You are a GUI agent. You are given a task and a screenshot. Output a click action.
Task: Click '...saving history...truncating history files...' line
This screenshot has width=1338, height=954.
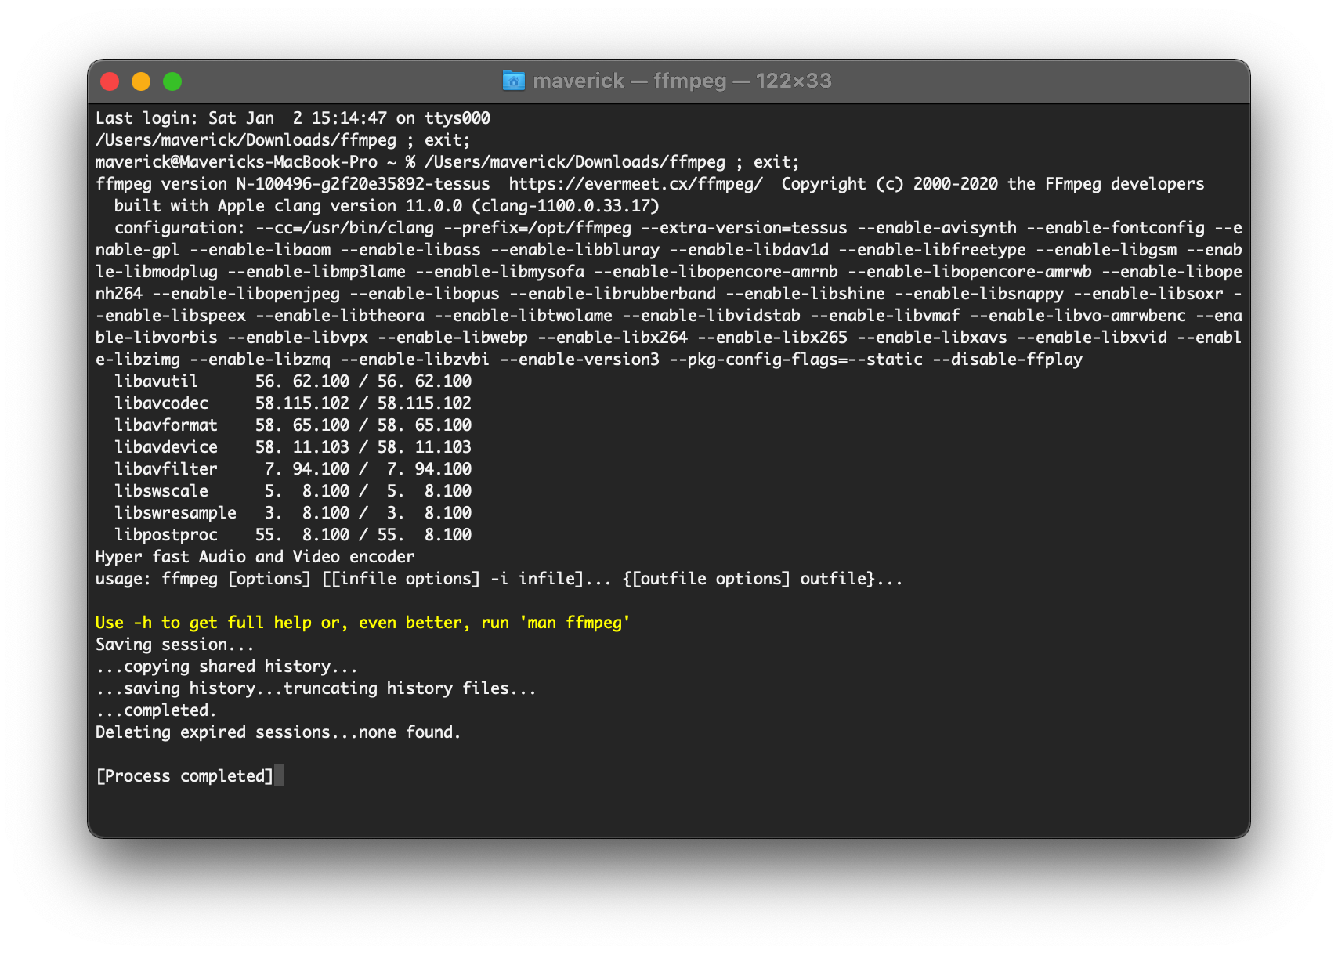coord(316,688)
